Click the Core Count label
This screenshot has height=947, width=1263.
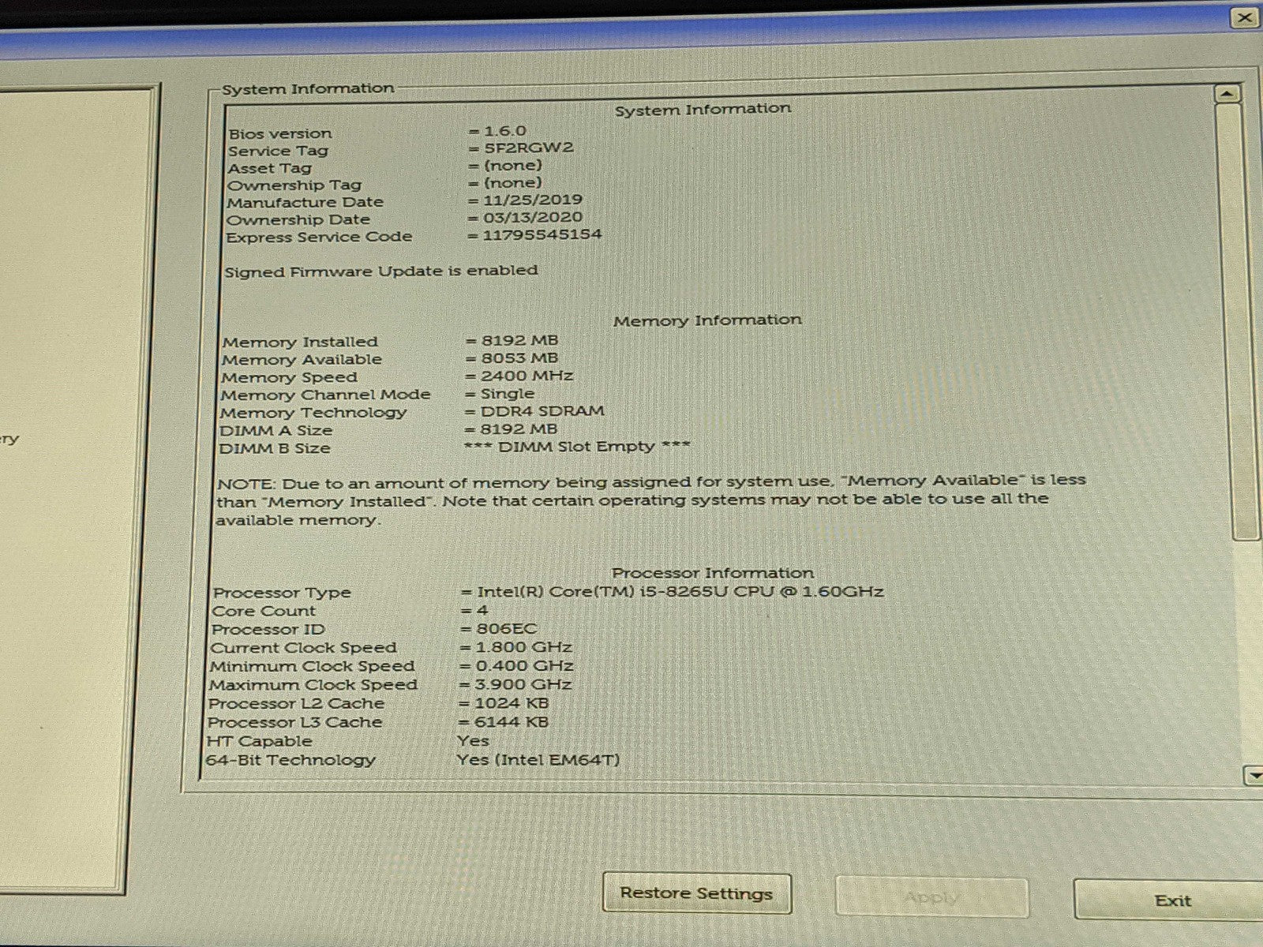[264, 611]
